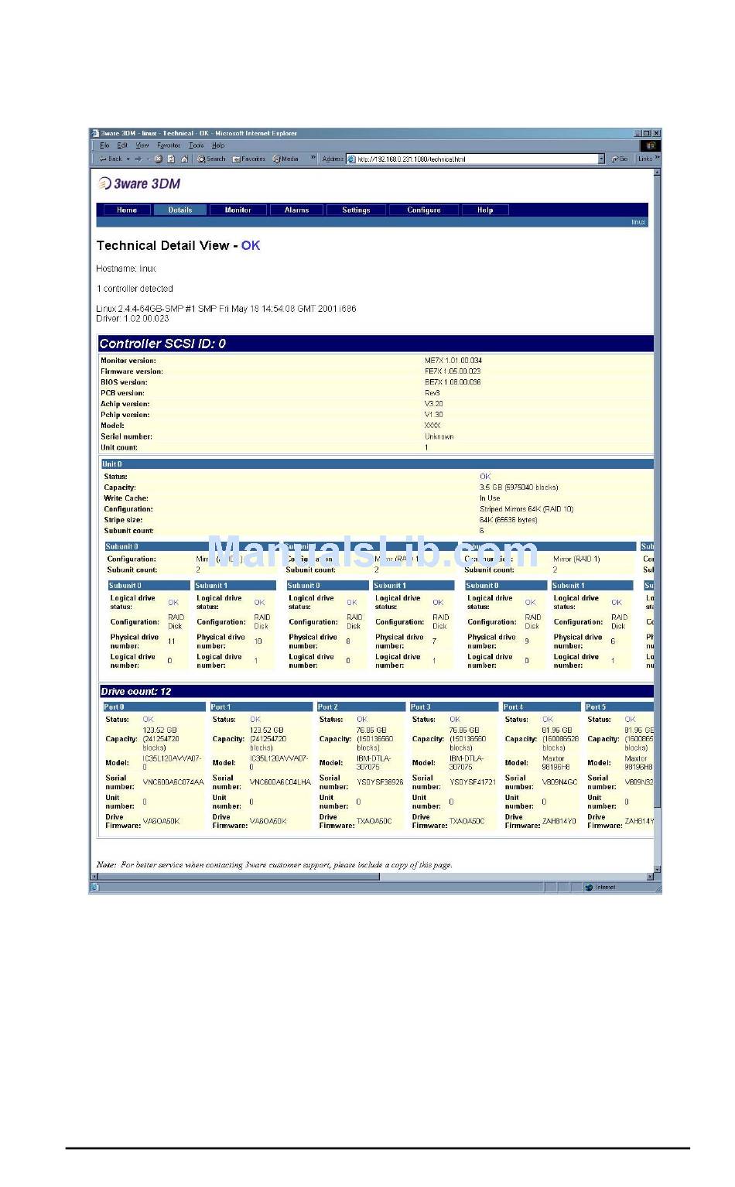Click Port 4 drive firmware ZAH814Y0
735x1187 pixels.
pos(559,821)
